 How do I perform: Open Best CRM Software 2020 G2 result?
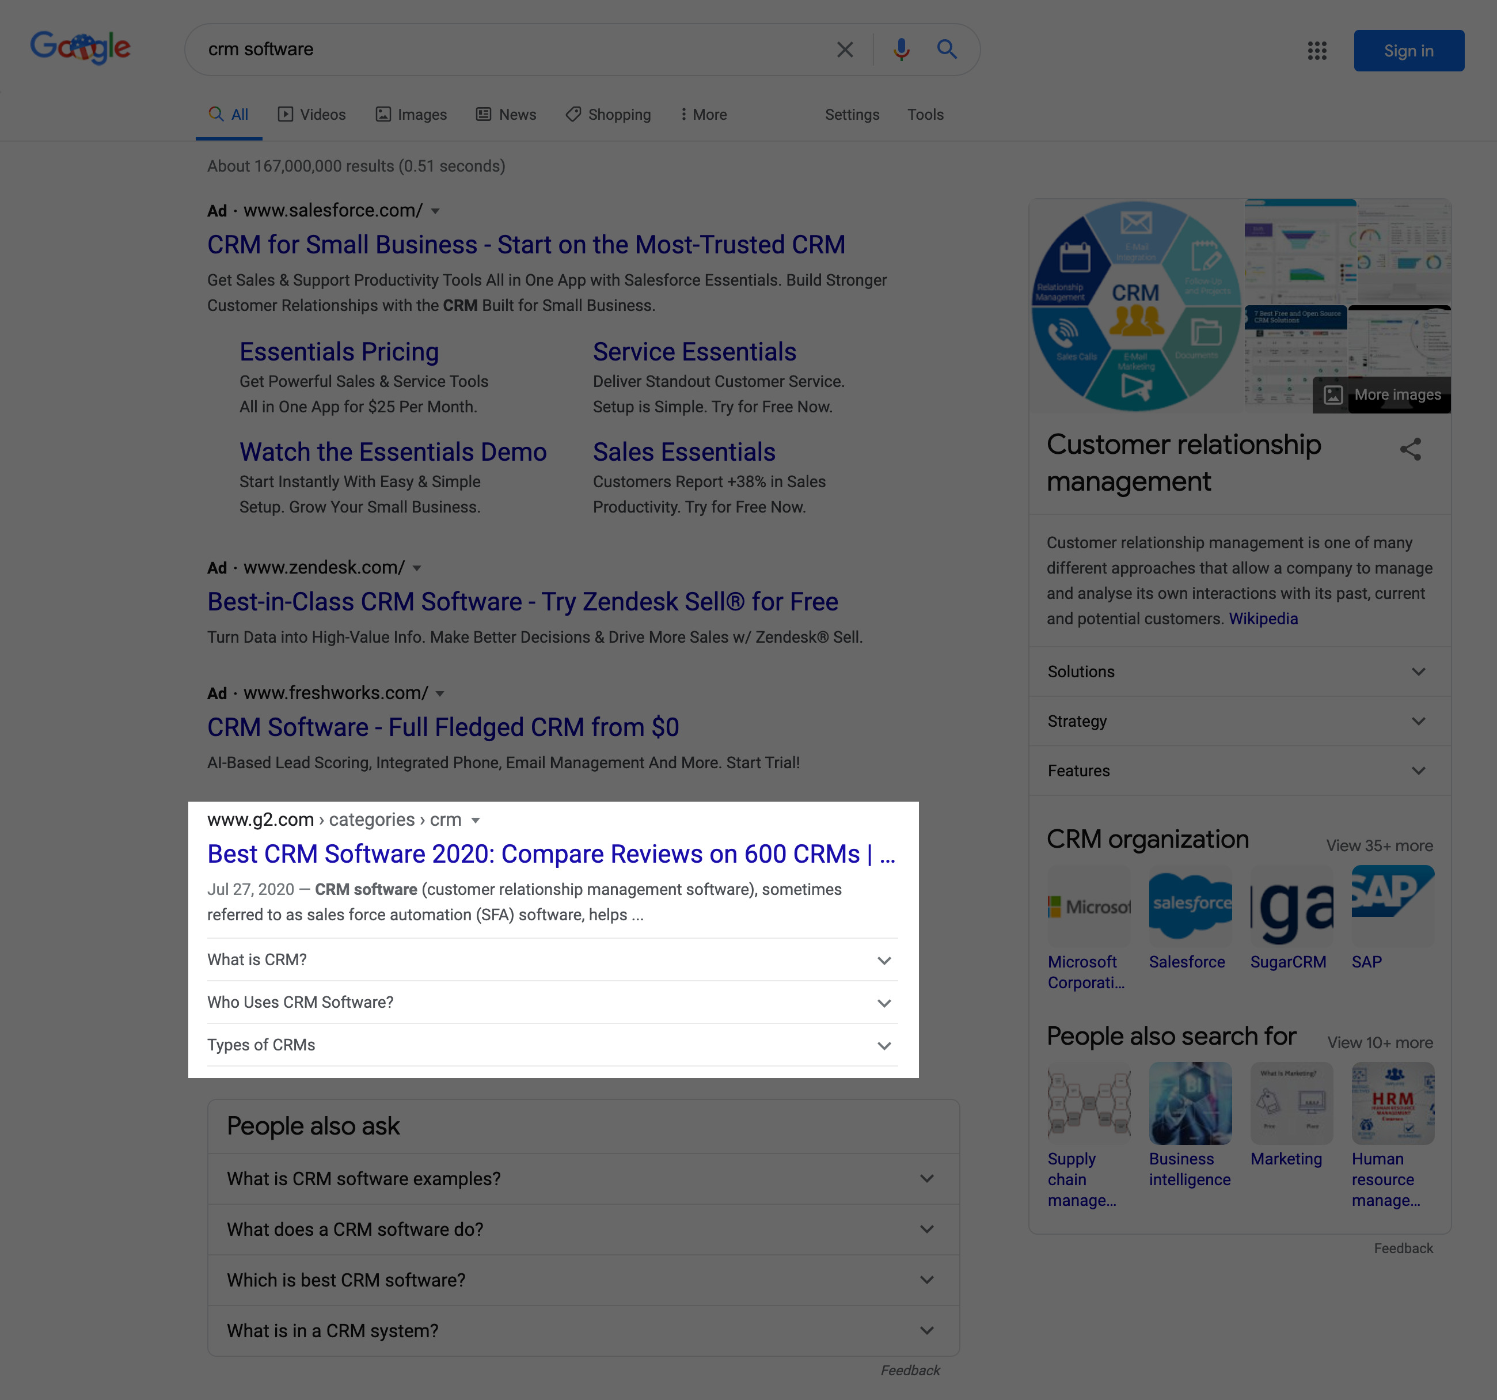551,854
